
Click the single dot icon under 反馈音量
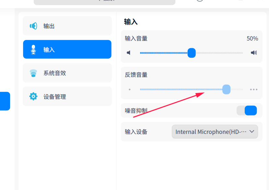coord(130,89)
